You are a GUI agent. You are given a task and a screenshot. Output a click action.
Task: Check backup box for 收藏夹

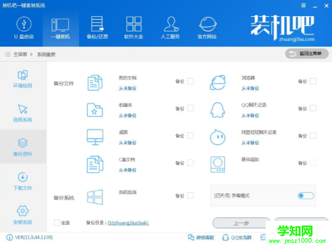[190, 108]
